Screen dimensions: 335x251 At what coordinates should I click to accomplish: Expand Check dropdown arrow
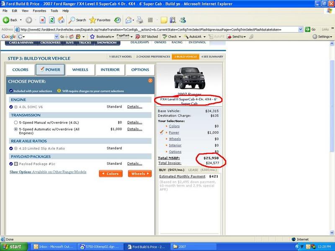(180, 37)
